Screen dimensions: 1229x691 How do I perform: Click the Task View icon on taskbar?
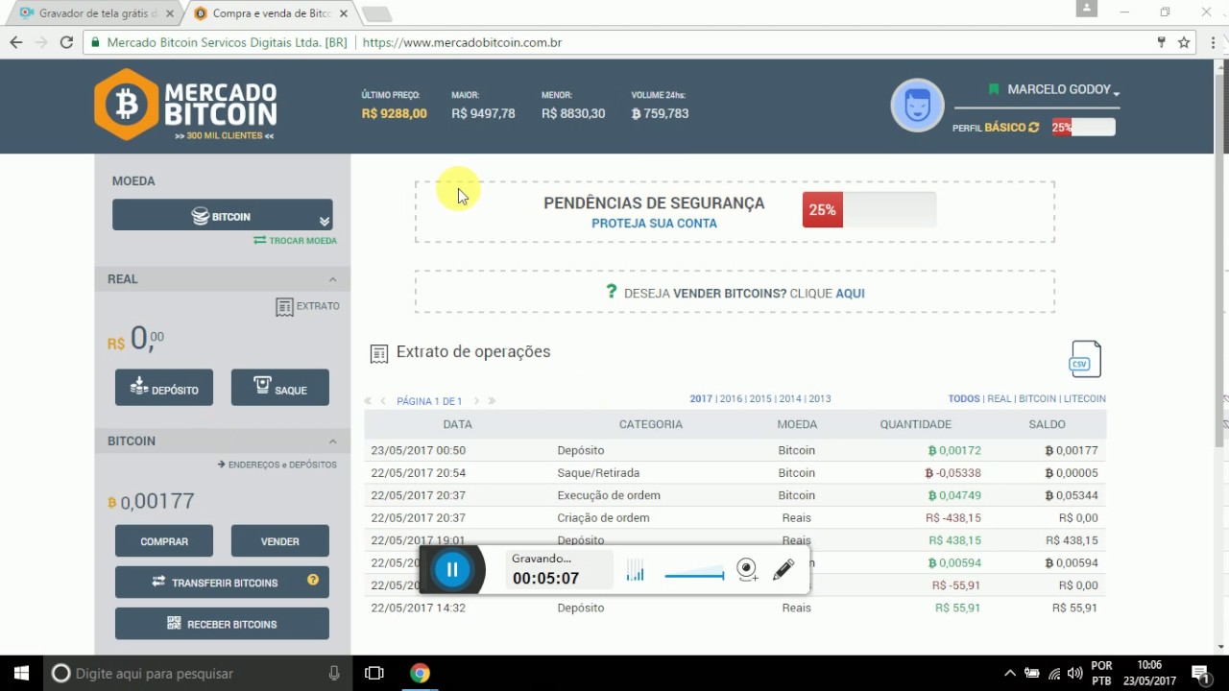pyautogui.click(x=374, y=673)
